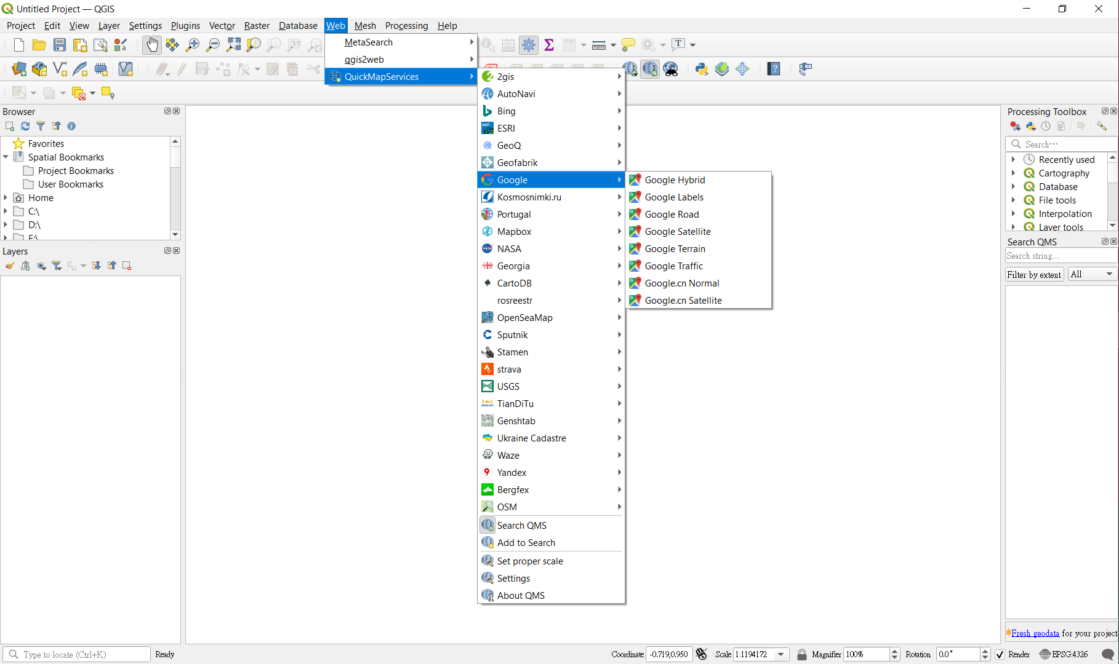
Task: Click the Fresh geodata link
Action: click(1035, 633)
